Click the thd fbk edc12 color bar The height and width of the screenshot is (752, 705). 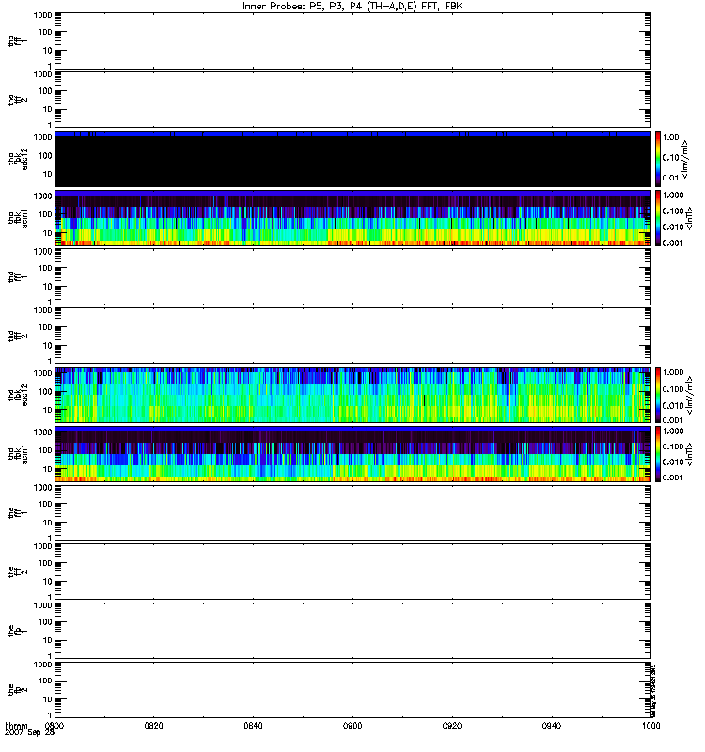point(658,395)
